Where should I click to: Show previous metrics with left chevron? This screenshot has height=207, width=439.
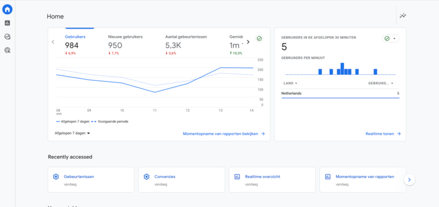point(53,42)
